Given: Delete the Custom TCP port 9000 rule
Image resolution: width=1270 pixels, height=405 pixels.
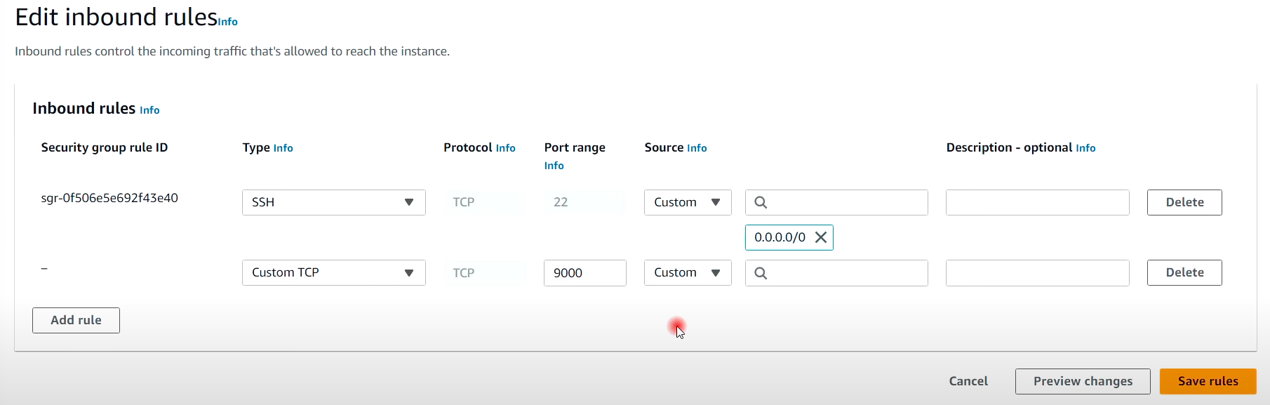Looking at the screenshot, I should pos(1184,272).
